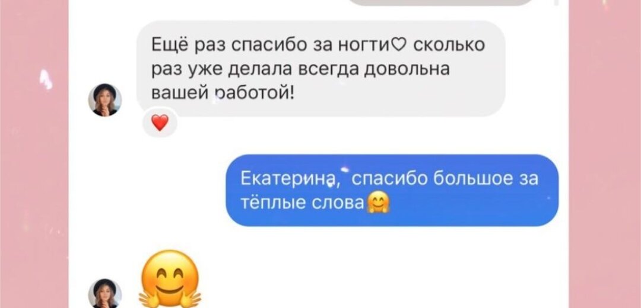Click the words "тёплые слова"
The width and height of the screenshot is (641, 308).
302,203
